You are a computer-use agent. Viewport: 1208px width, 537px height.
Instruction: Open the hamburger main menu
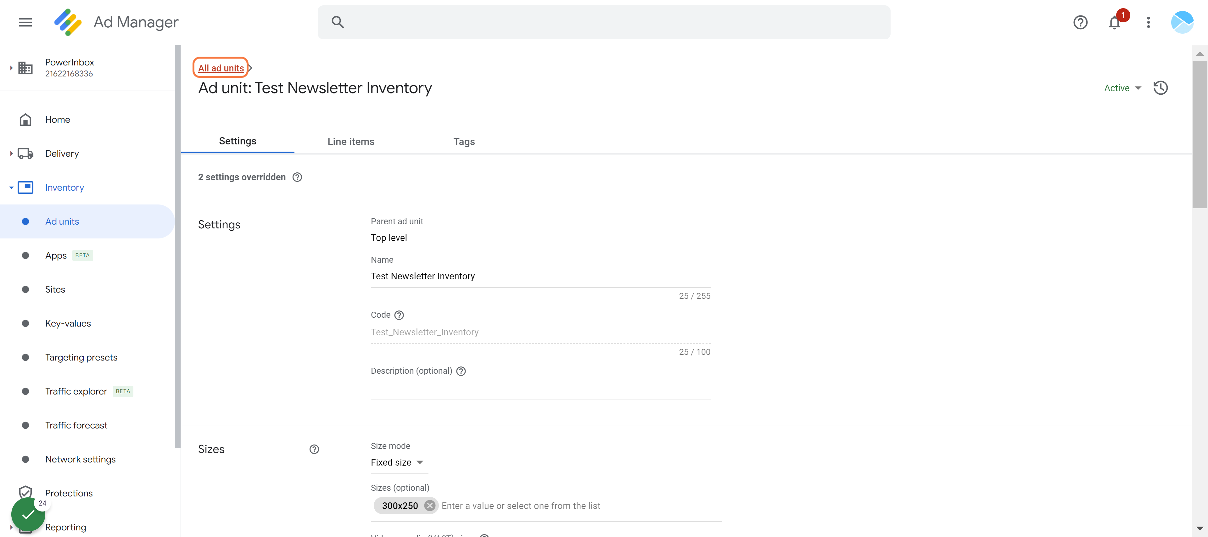[x=25, y=22]
